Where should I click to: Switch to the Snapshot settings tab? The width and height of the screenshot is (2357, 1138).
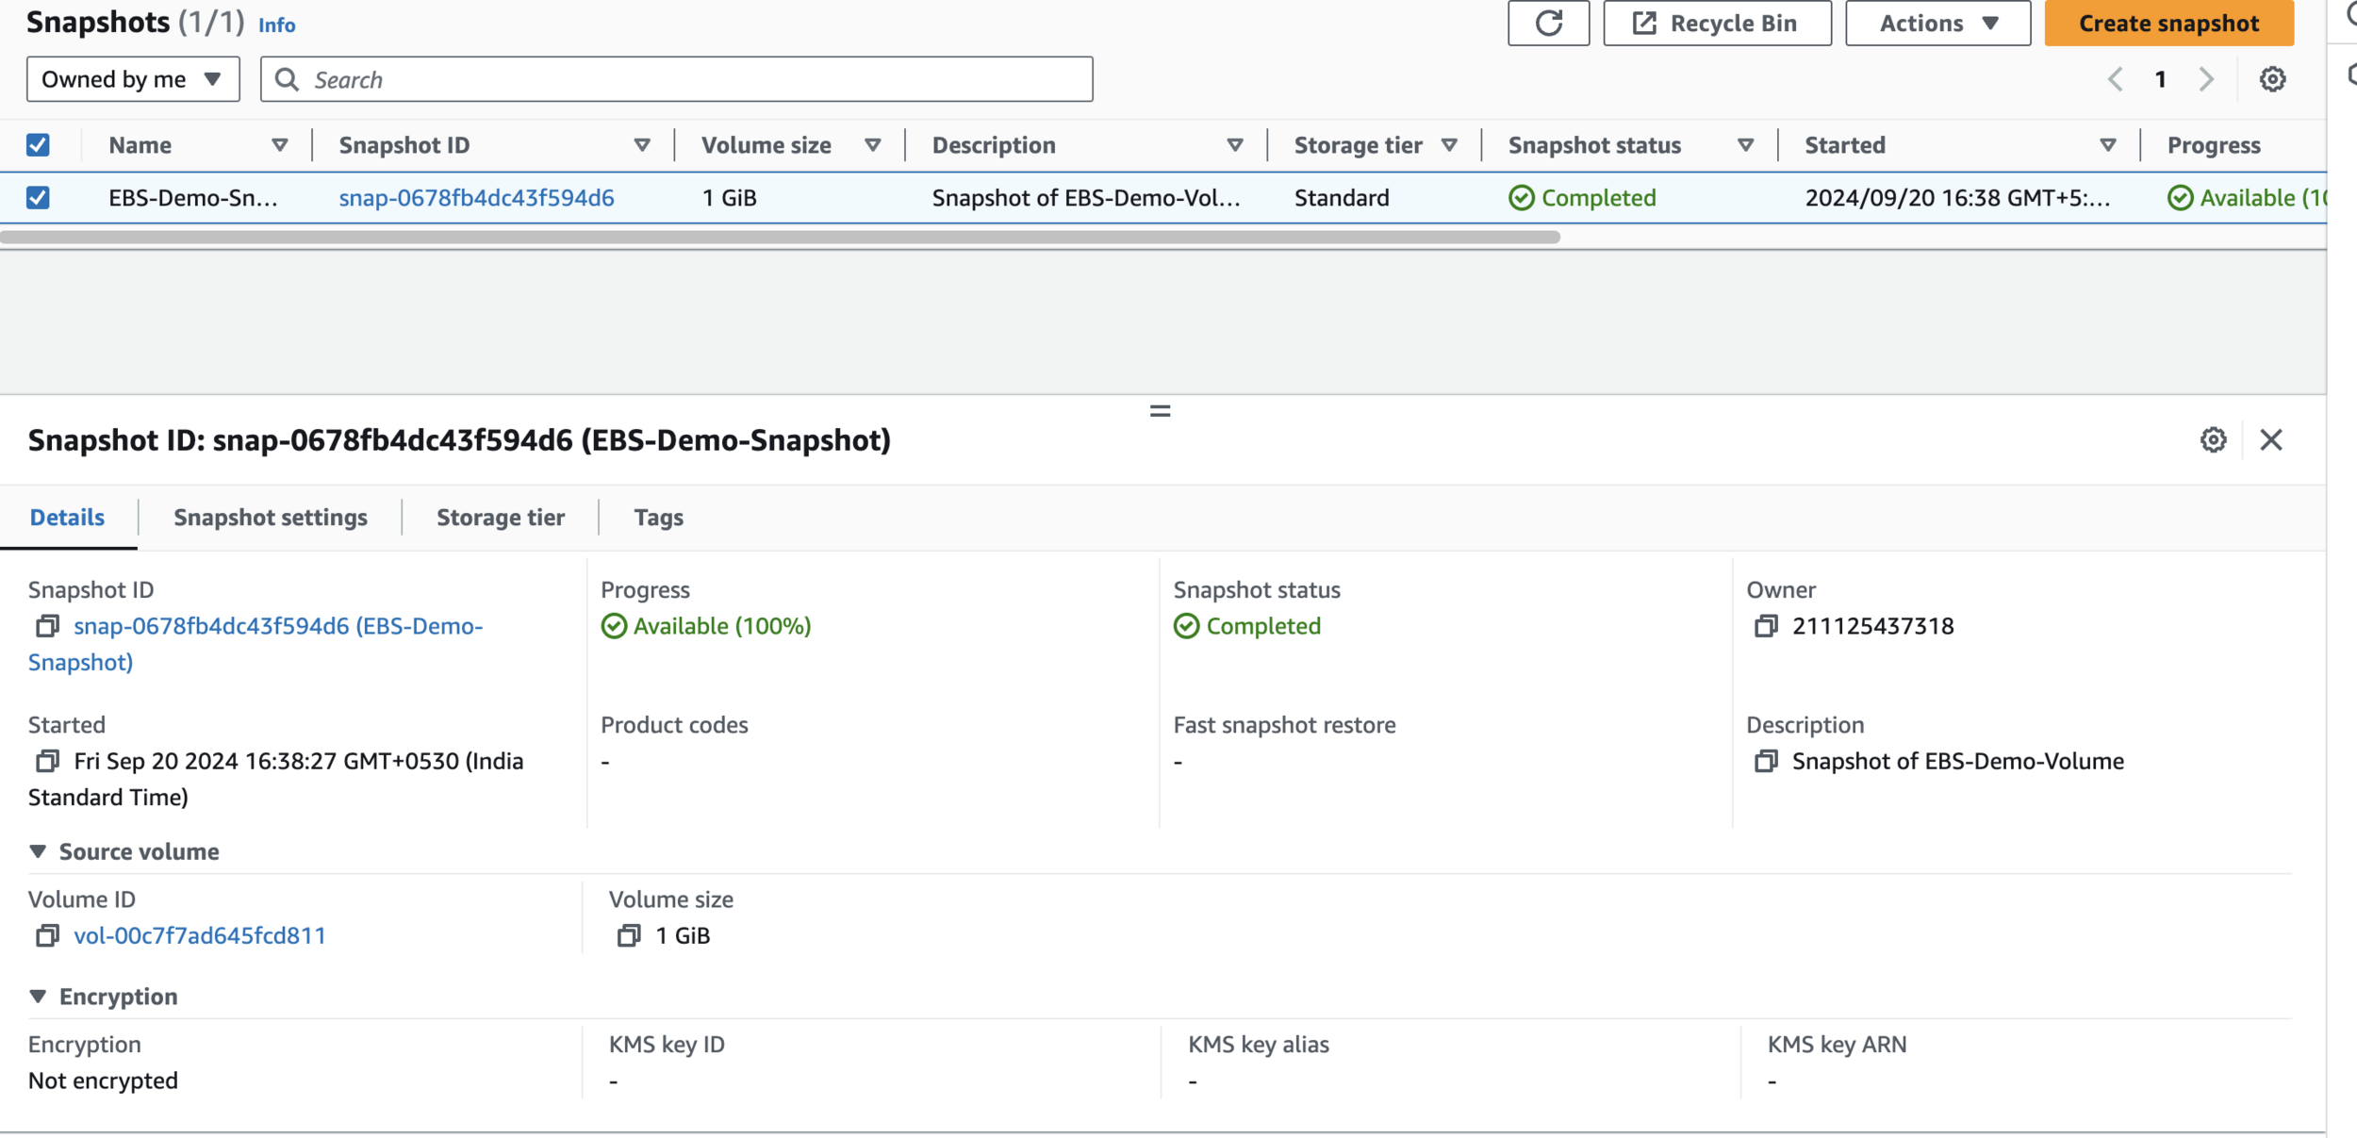[271, 518]
